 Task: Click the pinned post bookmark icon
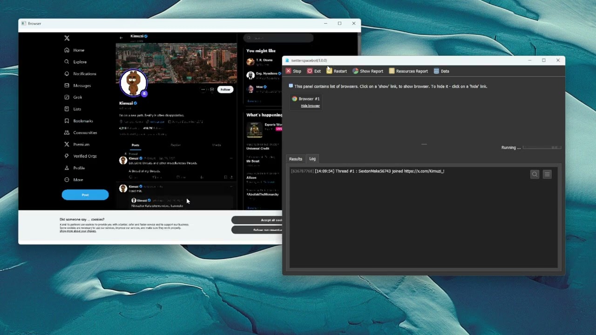point(225,177)
